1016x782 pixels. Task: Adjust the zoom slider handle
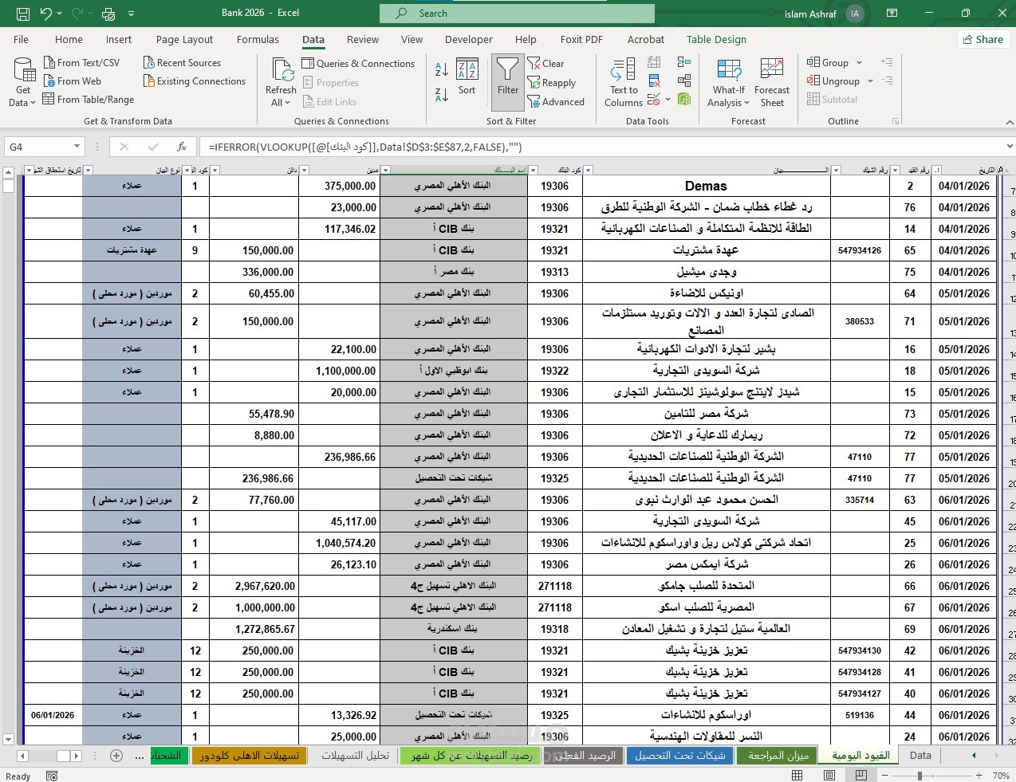920,776
